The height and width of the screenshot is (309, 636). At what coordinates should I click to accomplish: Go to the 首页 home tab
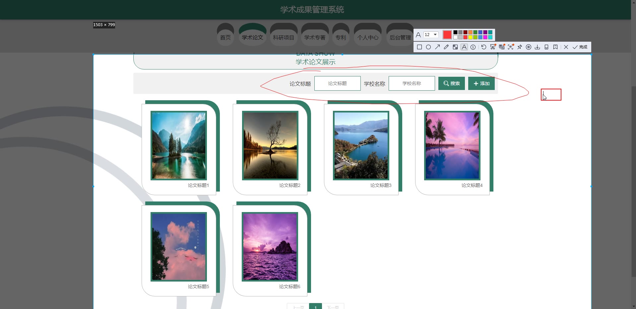pos(225,37)
